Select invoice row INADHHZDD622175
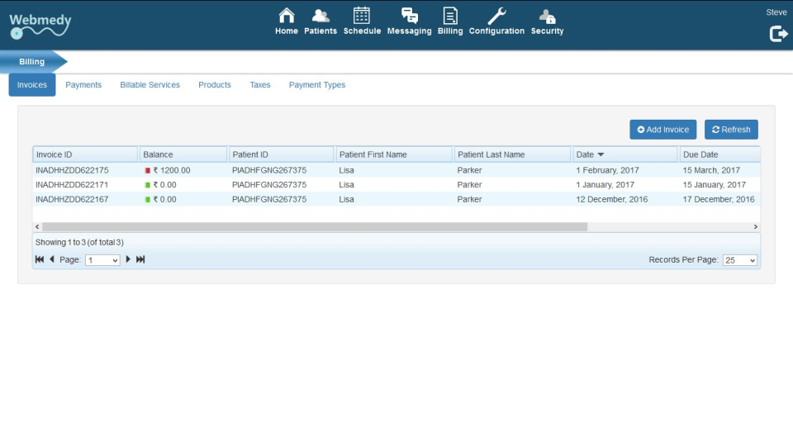This screenshot has height=446, width=793. click(72, 170)
